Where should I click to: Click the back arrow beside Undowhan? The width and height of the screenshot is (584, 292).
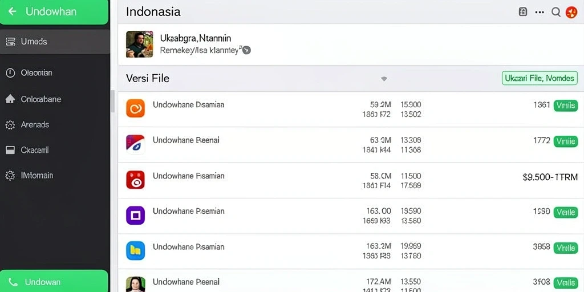point(13,11)
